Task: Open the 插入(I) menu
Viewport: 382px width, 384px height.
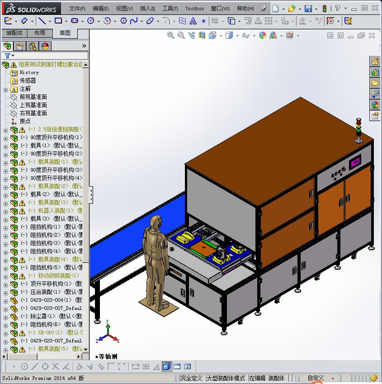Action: click(147, 9)
